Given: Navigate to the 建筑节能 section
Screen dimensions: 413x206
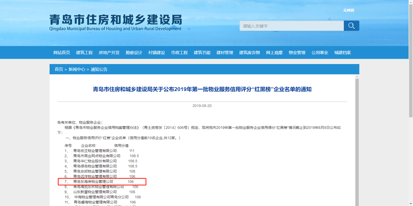Looking at the screenshot, I should (x=202, y=53).
